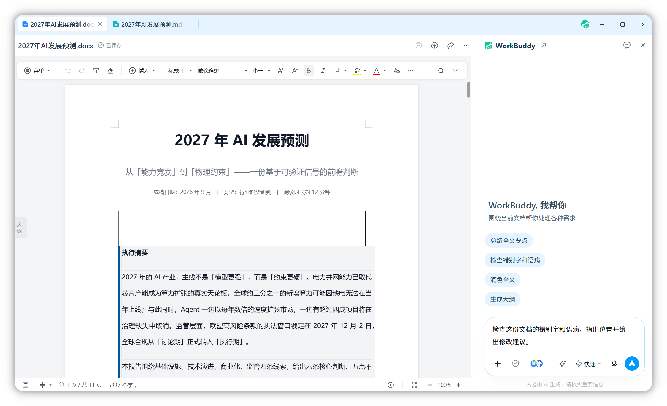
Task: Click the share arrow icon
Action: coord(450,45)
